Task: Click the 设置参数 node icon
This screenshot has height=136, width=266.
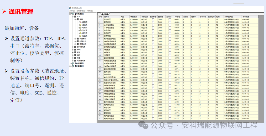Action: click(78, 38)
